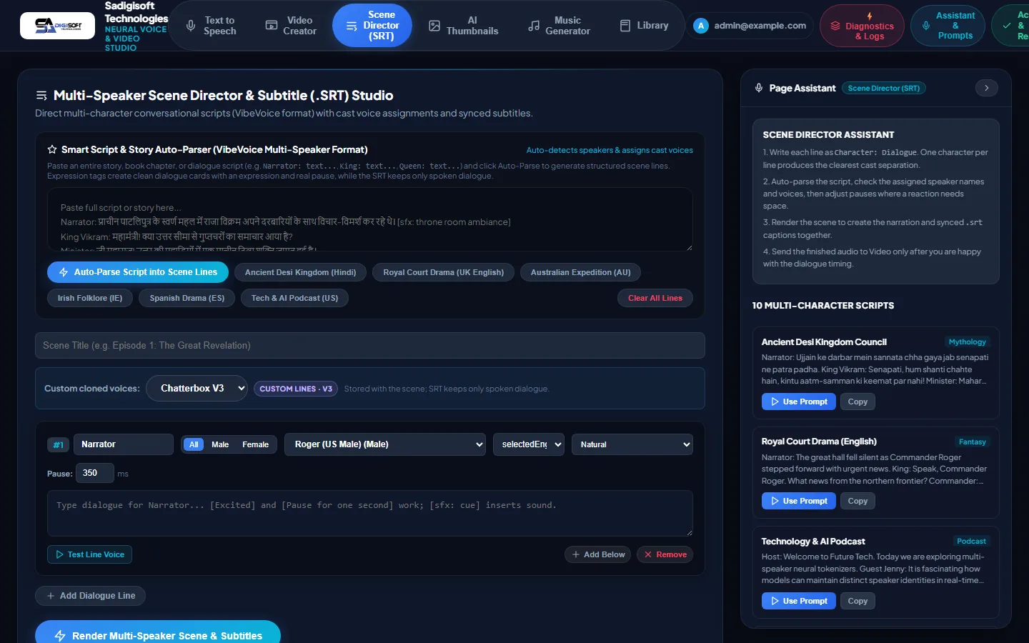
Task: Load Royal Court Drama (UK English) sample
Action: point(443,272)
